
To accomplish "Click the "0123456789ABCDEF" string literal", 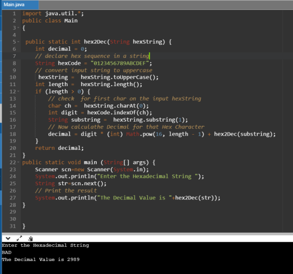I will pos(120,63).
